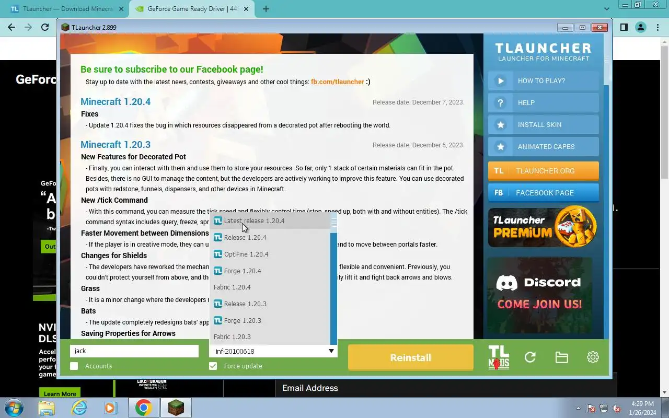Open HOW TO PLAY? button
This screenshot has height=418, width=669.
pos(544,81)
